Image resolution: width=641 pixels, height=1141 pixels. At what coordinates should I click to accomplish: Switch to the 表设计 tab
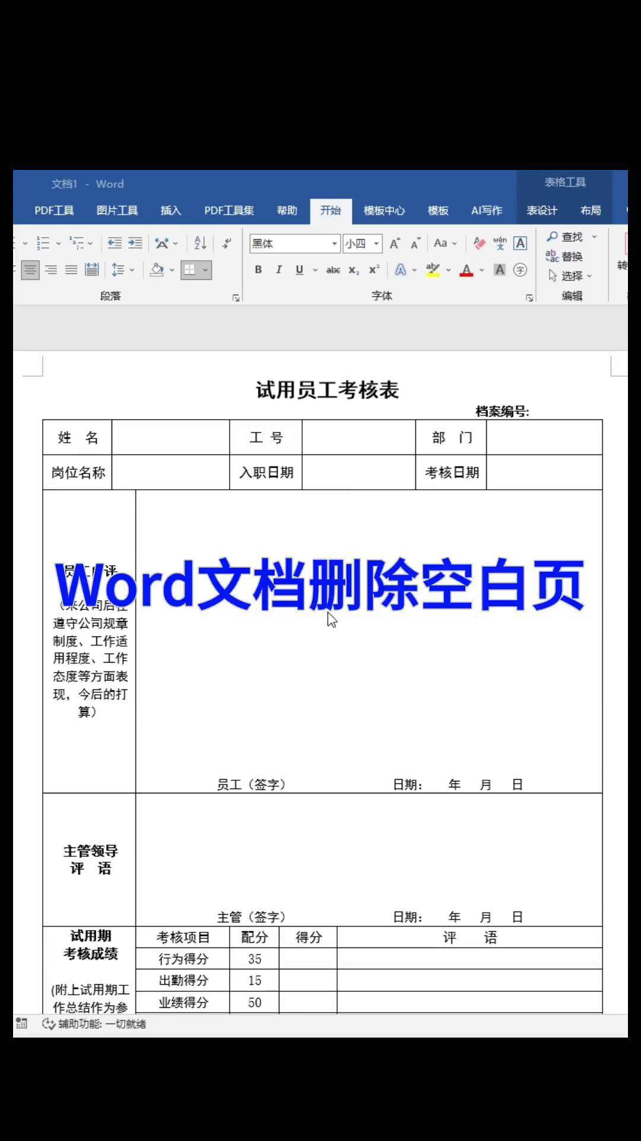542,210
